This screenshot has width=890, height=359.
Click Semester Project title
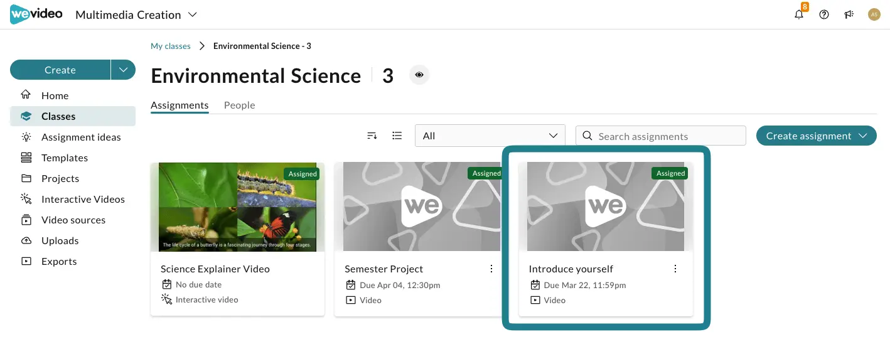[384, 269]
